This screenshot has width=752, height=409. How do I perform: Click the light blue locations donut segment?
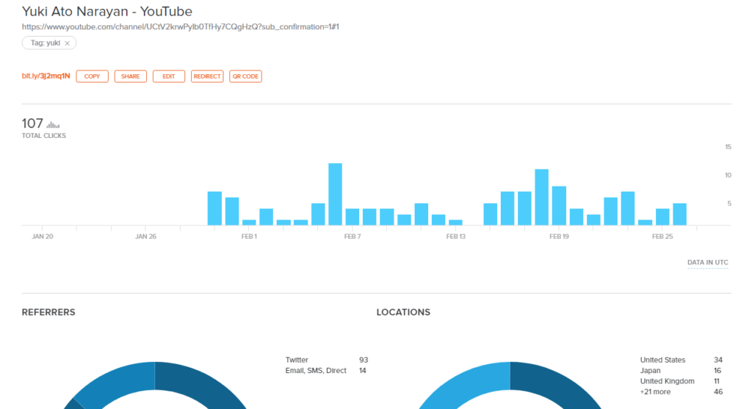[463, 383]
